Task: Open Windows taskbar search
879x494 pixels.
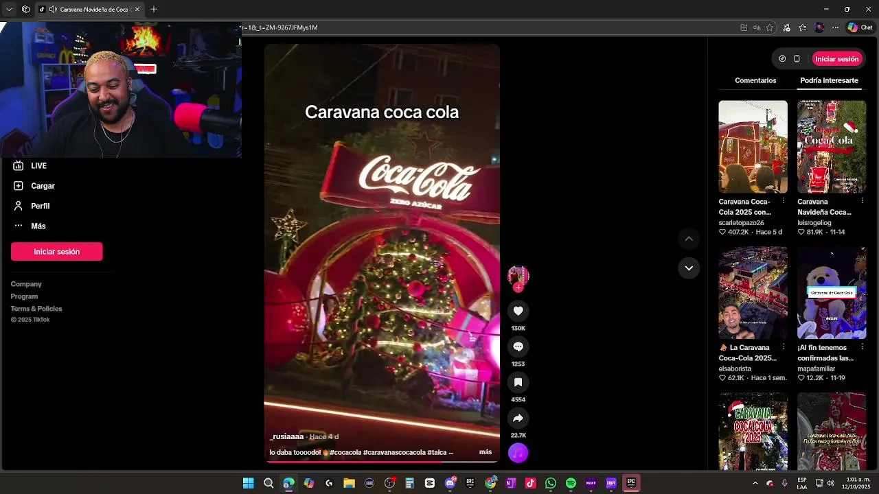Action: click(269, 483)
